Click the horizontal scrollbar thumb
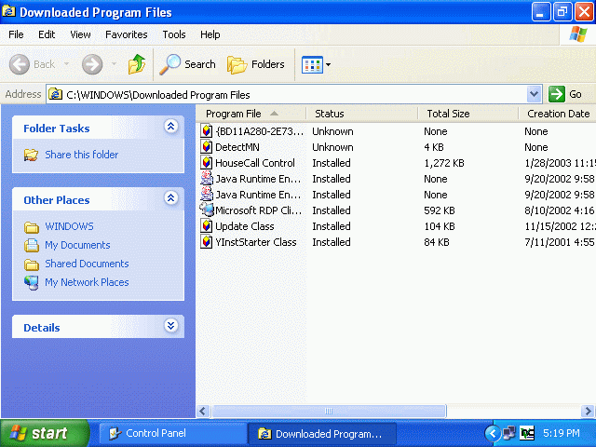The width and height of the screenshot is (596, 447). click(329, 411)
